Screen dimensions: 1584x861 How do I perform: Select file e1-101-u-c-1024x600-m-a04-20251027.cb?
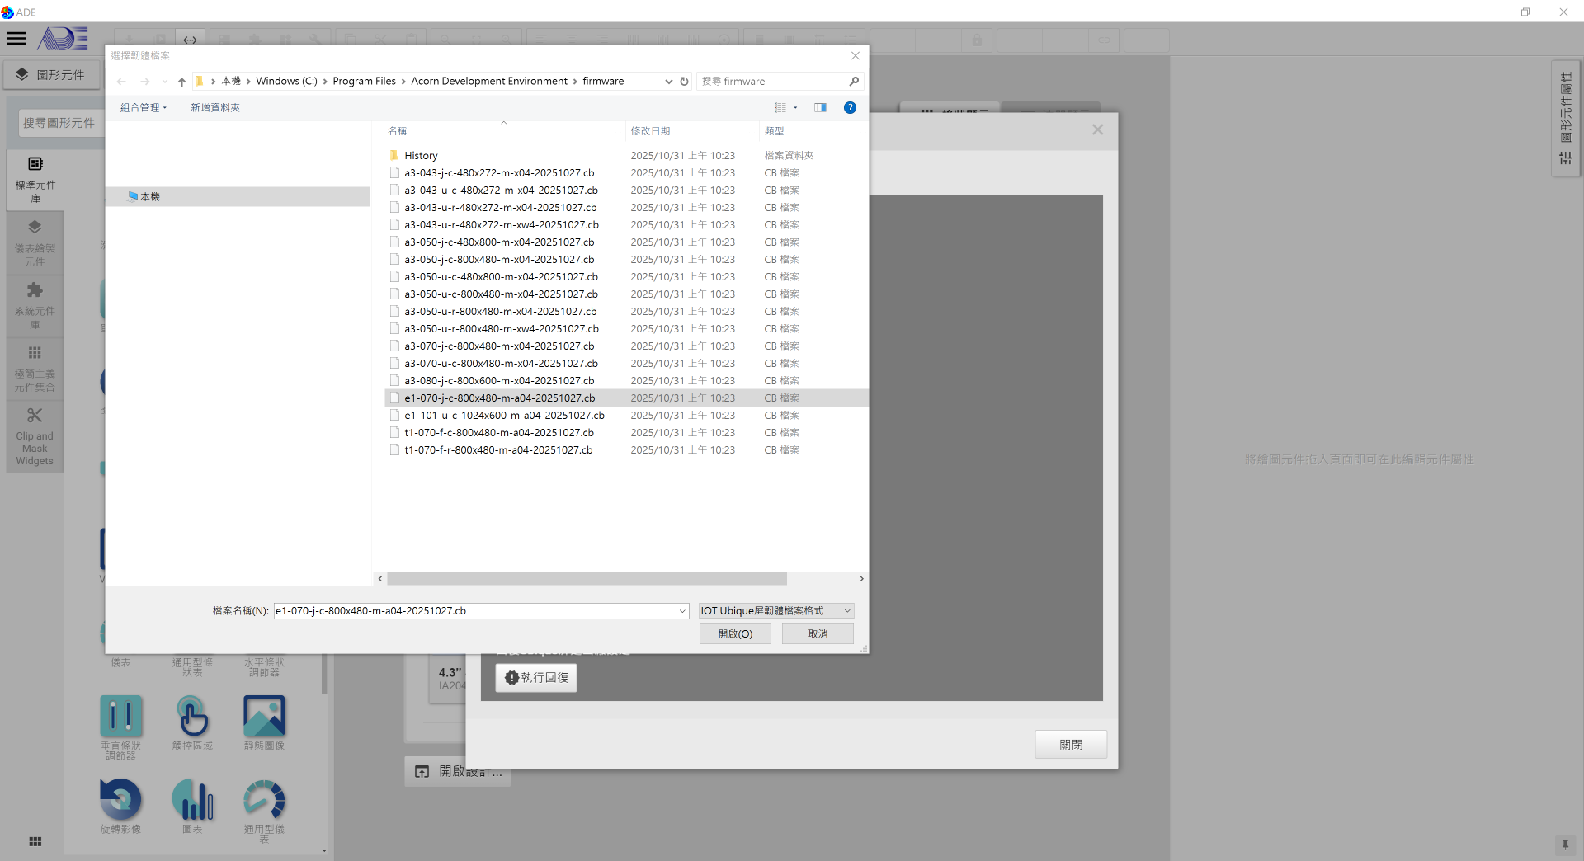[504, 416]
